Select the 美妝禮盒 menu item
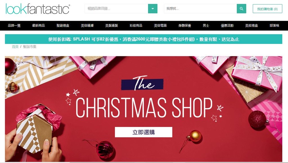 251,26
